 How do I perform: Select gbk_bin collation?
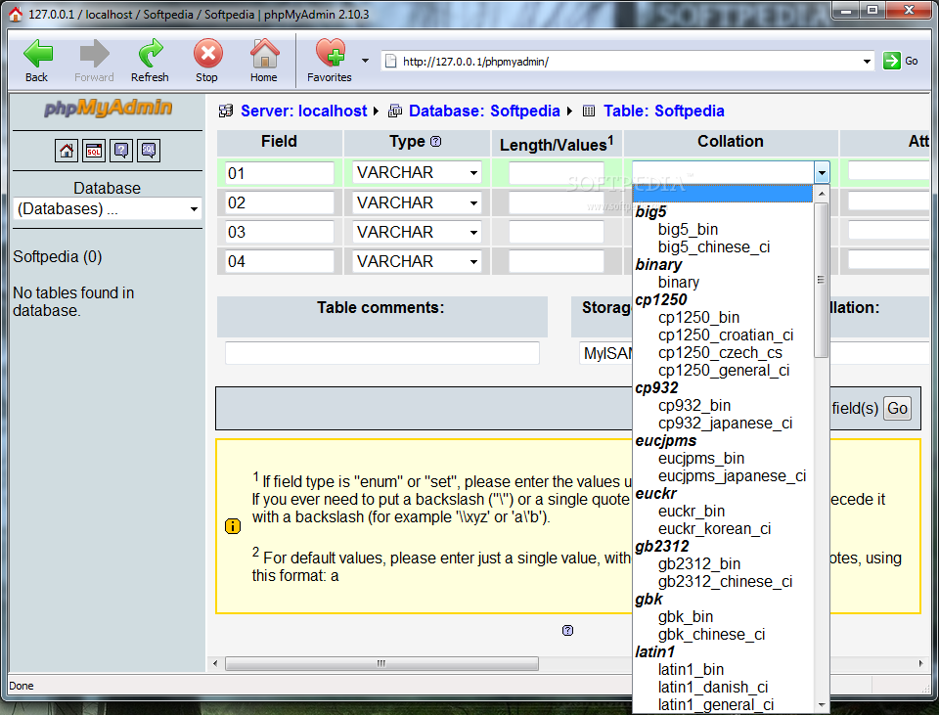point(685,617)
